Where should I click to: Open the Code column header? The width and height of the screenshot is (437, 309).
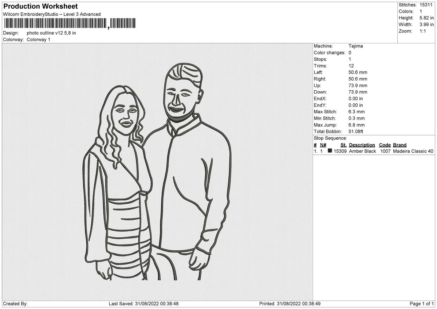385,145
